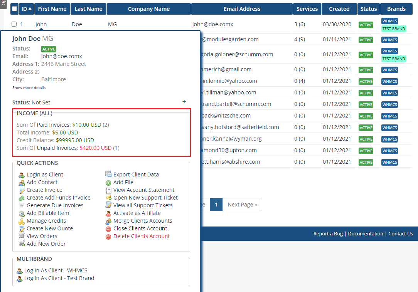Click the Brands column header
418x292 pixels.
click(x=396, y=9)
